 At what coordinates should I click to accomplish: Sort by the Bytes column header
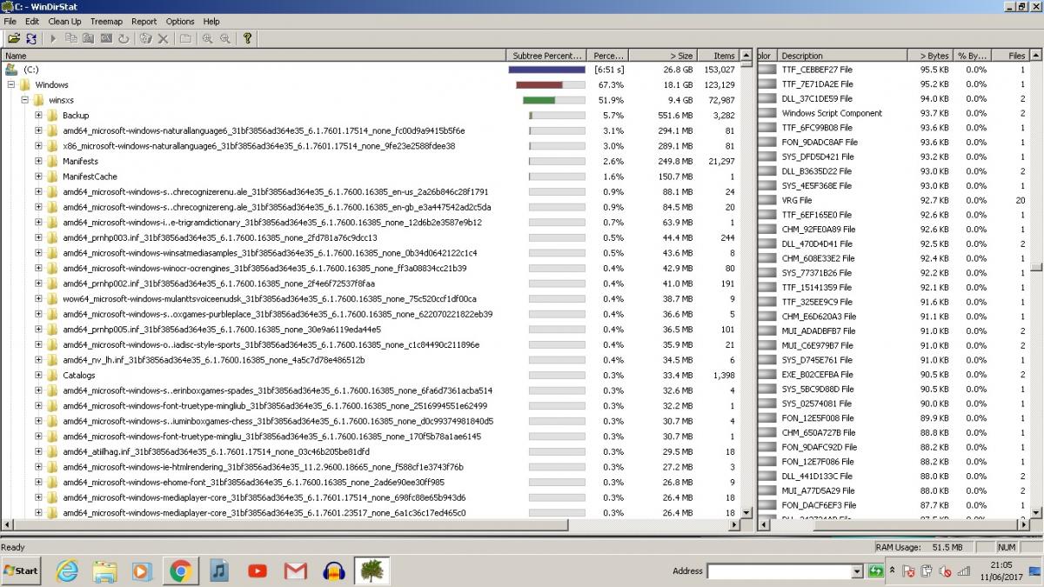(931, 56)
